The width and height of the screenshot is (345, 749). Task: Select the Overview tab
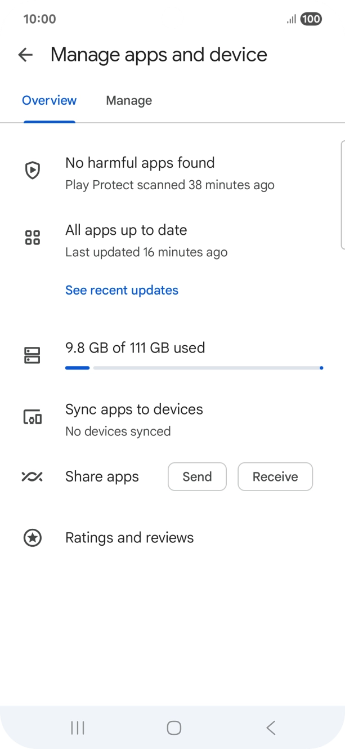[50, 101]
